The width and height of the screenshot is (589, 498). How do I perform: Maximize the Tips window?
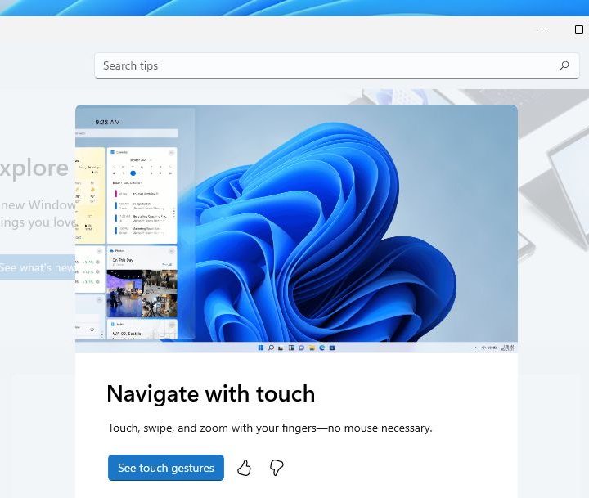click(579, 29)
